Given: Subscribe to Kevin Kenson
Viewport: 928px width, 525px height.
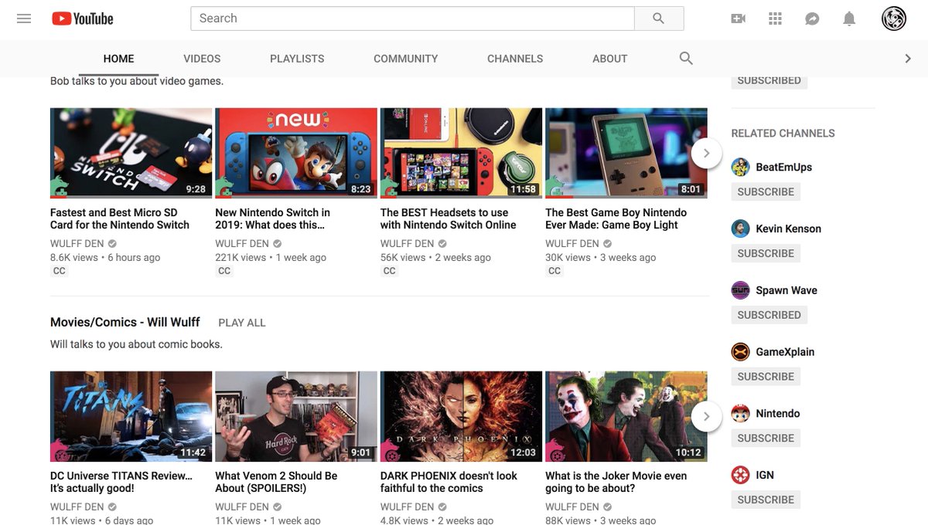Looking at the screenshot, I should click(x=766, y=253).
